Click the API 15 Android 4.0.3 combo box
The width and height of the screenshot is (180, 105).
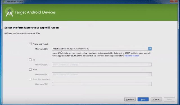[x=102, y=49]
